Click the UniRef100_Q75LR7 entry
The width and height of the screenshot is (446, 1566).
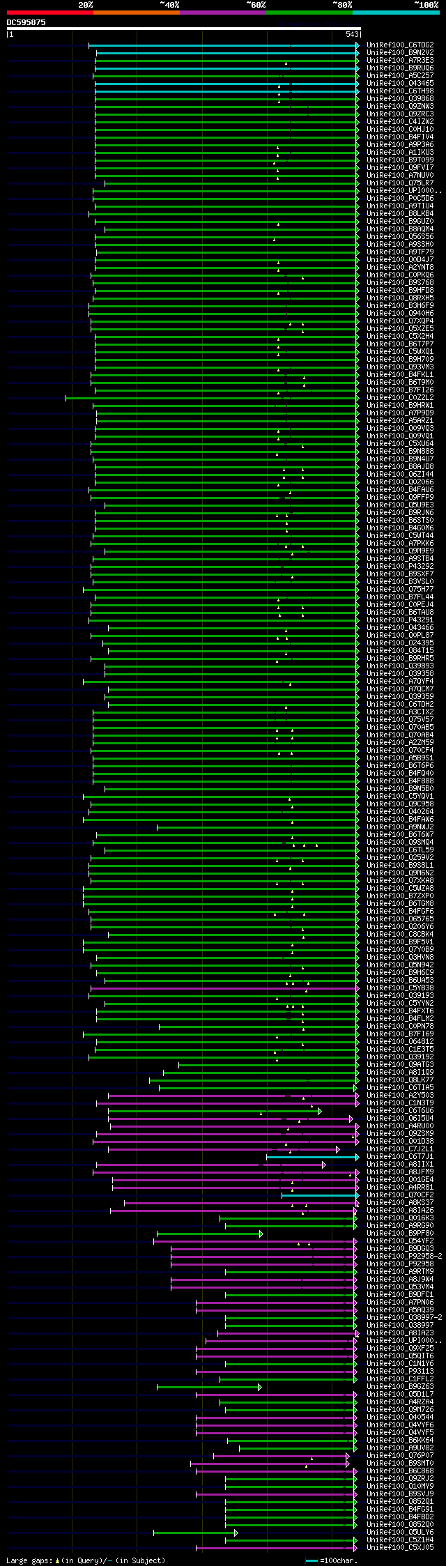tap(400, 183)
